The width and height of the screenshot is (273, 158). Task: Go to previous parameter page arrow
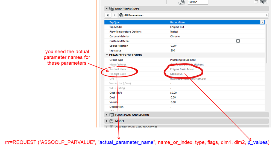click(108, 15)
